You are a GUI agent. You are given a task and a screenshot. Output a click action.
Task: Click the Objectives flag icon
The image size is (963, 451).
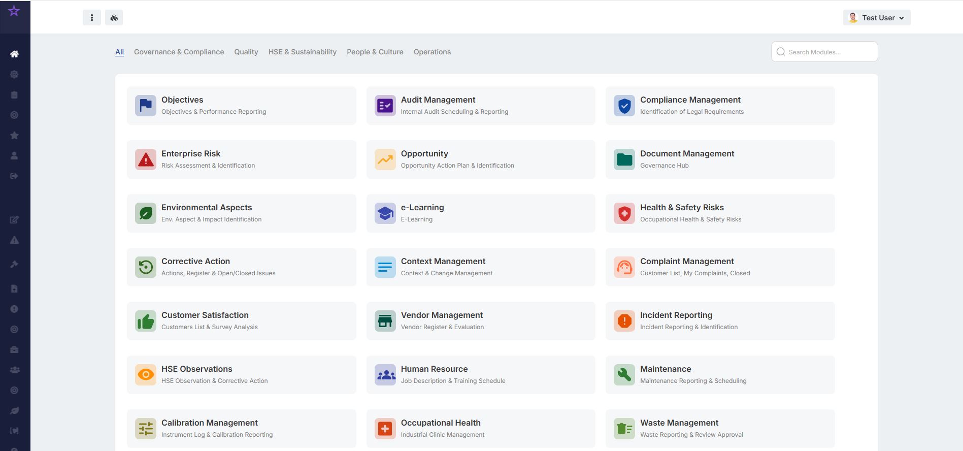click(x=146, y=106)
